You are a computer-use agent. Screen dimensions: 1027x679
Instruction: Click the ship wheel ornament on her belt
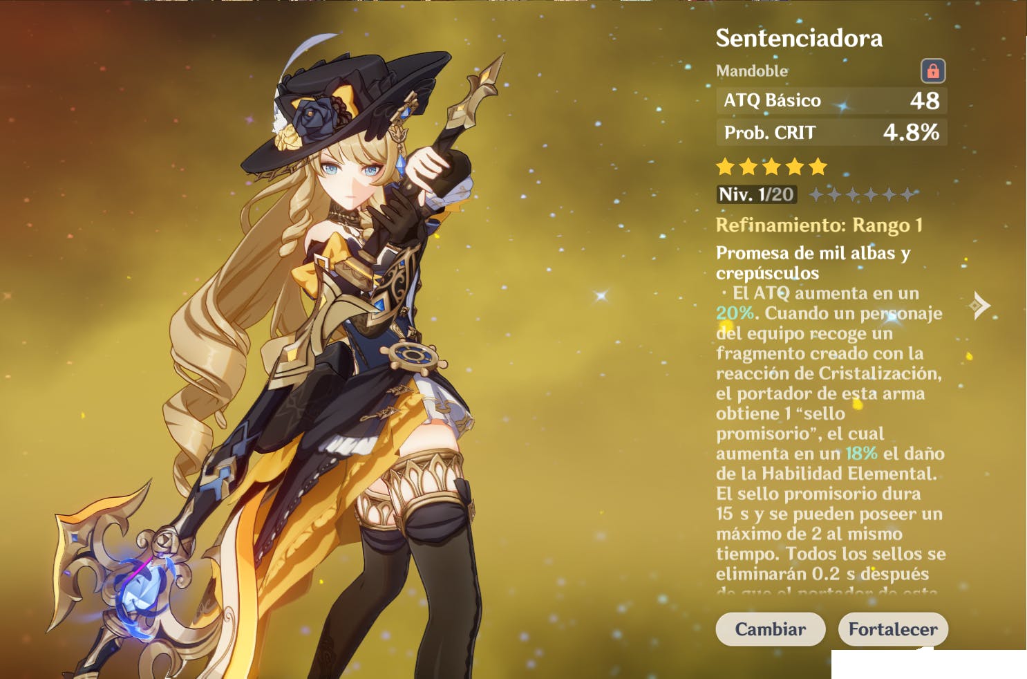coord(413,356)
